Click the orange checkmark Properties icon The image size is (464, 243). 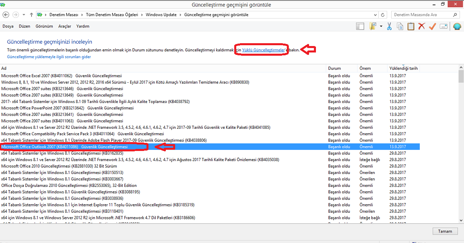point(432,26)
